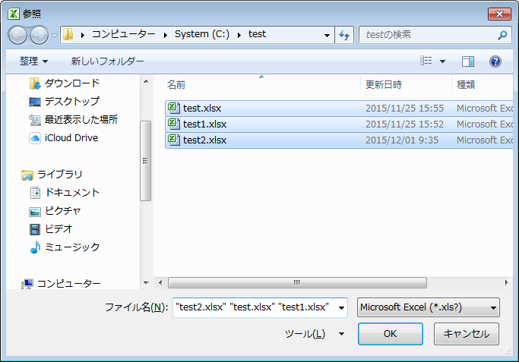
Task: Click the search magnifier icon
Action: (502, 35)
